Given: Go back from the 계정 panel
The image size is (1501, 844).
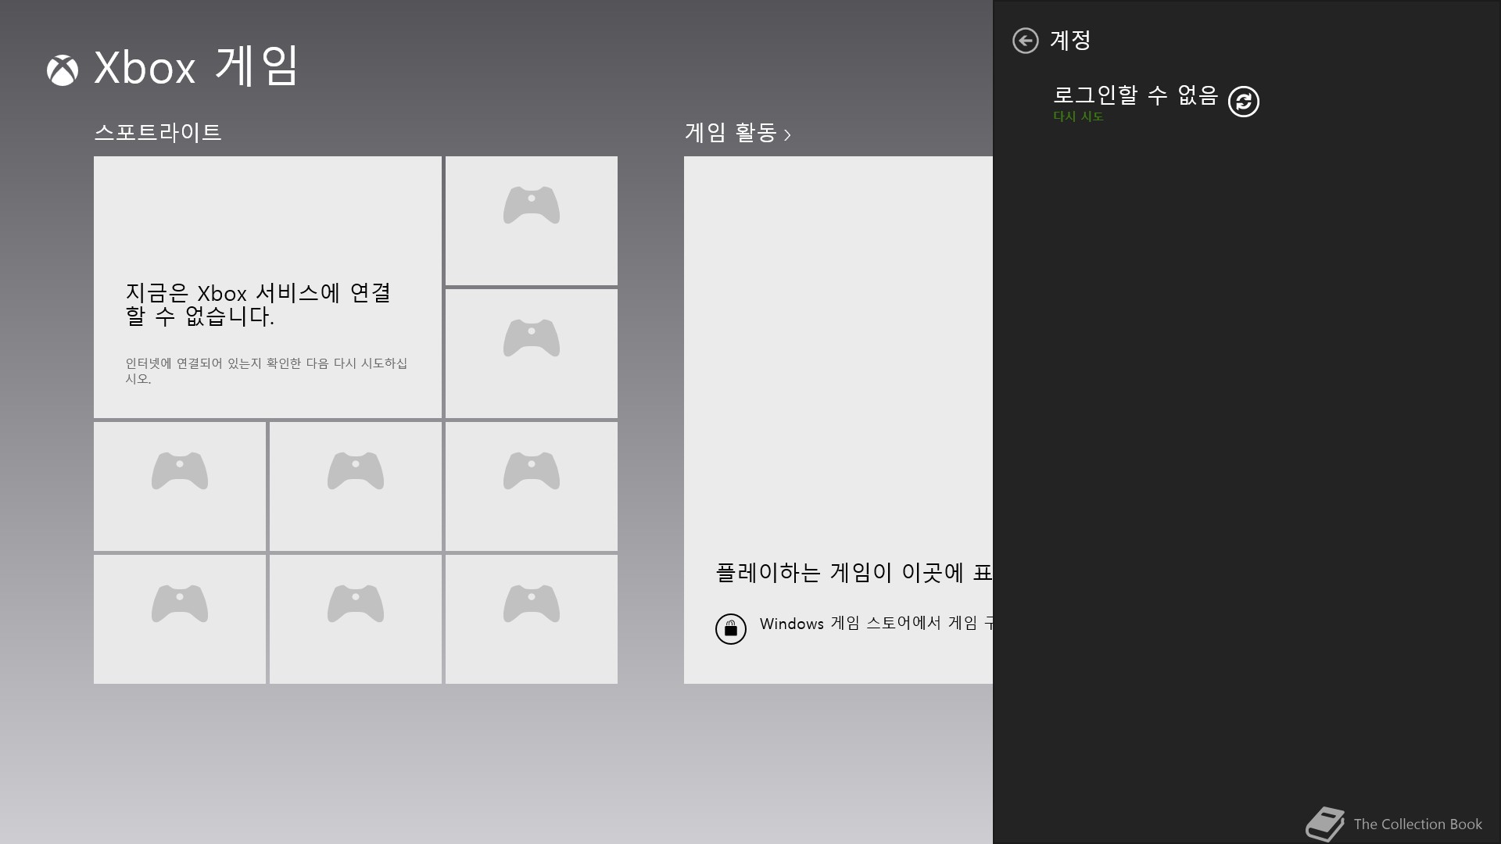Looking at the screenshot, I should [x=1025, y=41].
